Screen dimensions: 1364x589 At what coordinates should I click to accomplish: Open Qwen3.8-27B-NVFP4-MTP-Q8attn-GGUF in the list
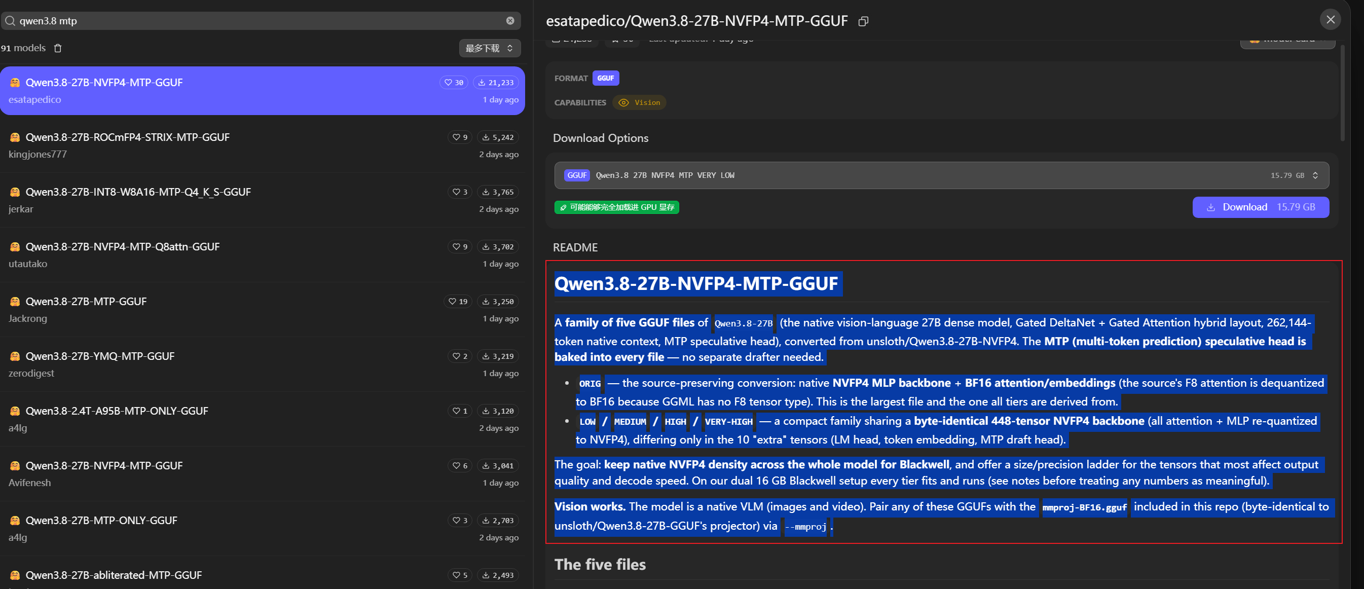point(263,255)
